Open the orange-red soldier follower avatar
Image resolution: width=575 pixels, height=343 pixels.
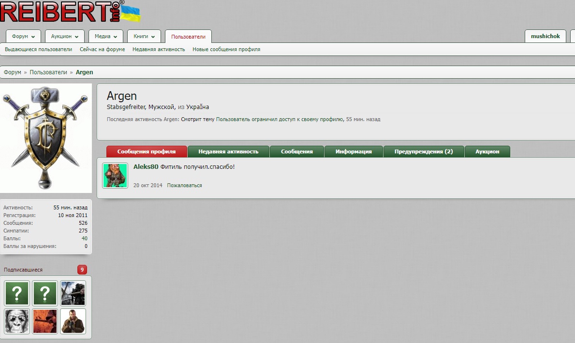(45, 321)
